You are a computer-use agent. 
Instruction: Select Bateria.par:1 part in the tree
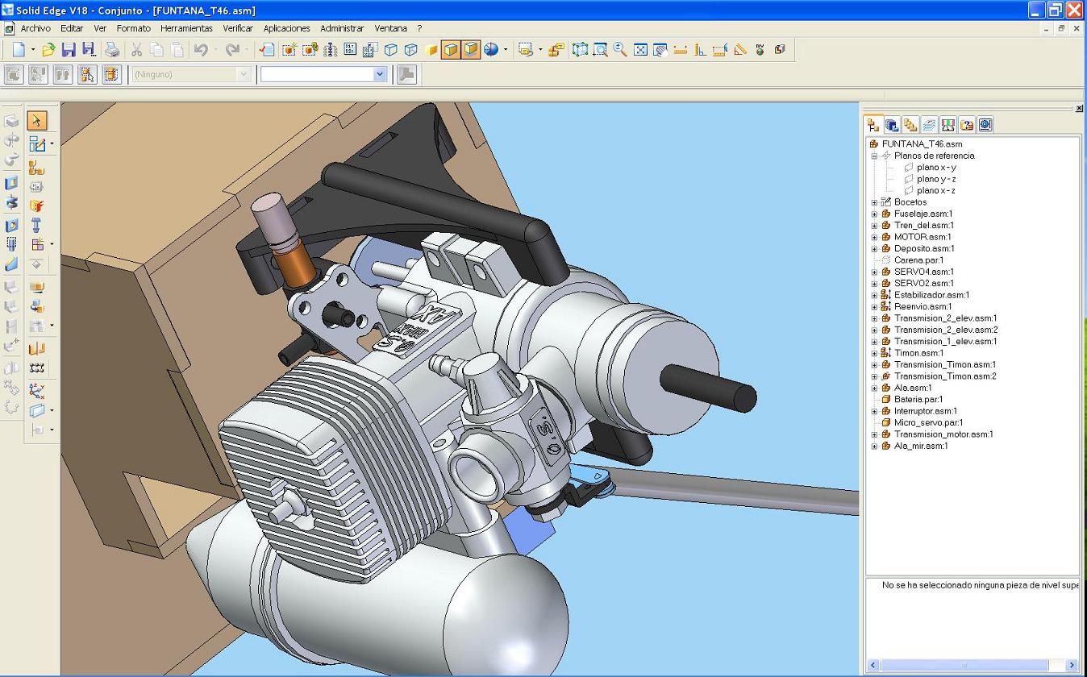click(918, 400)
